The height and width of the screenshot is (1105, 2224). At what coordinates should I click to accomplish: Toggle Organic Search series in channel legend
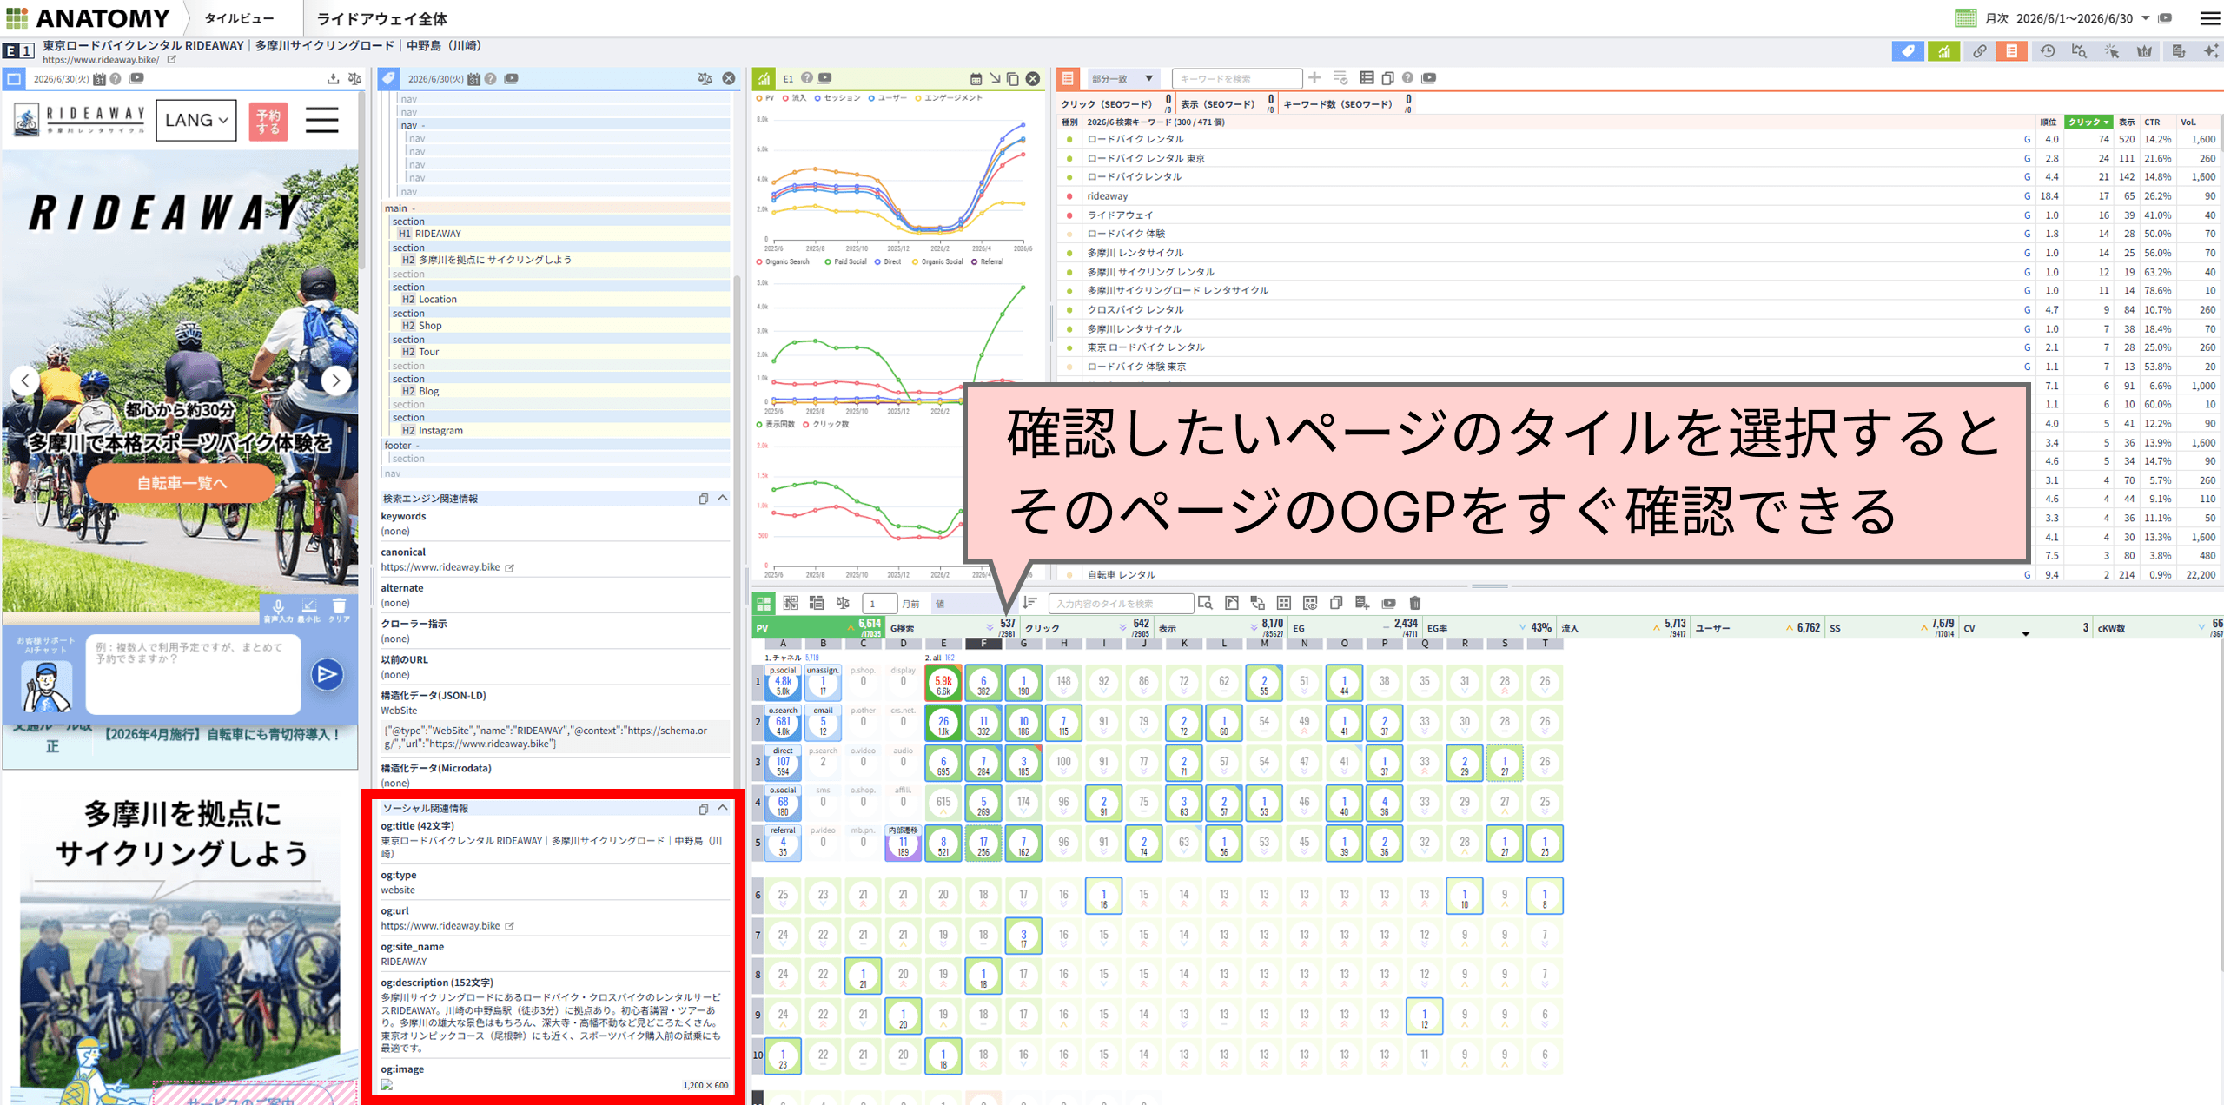tap(783, 261)
